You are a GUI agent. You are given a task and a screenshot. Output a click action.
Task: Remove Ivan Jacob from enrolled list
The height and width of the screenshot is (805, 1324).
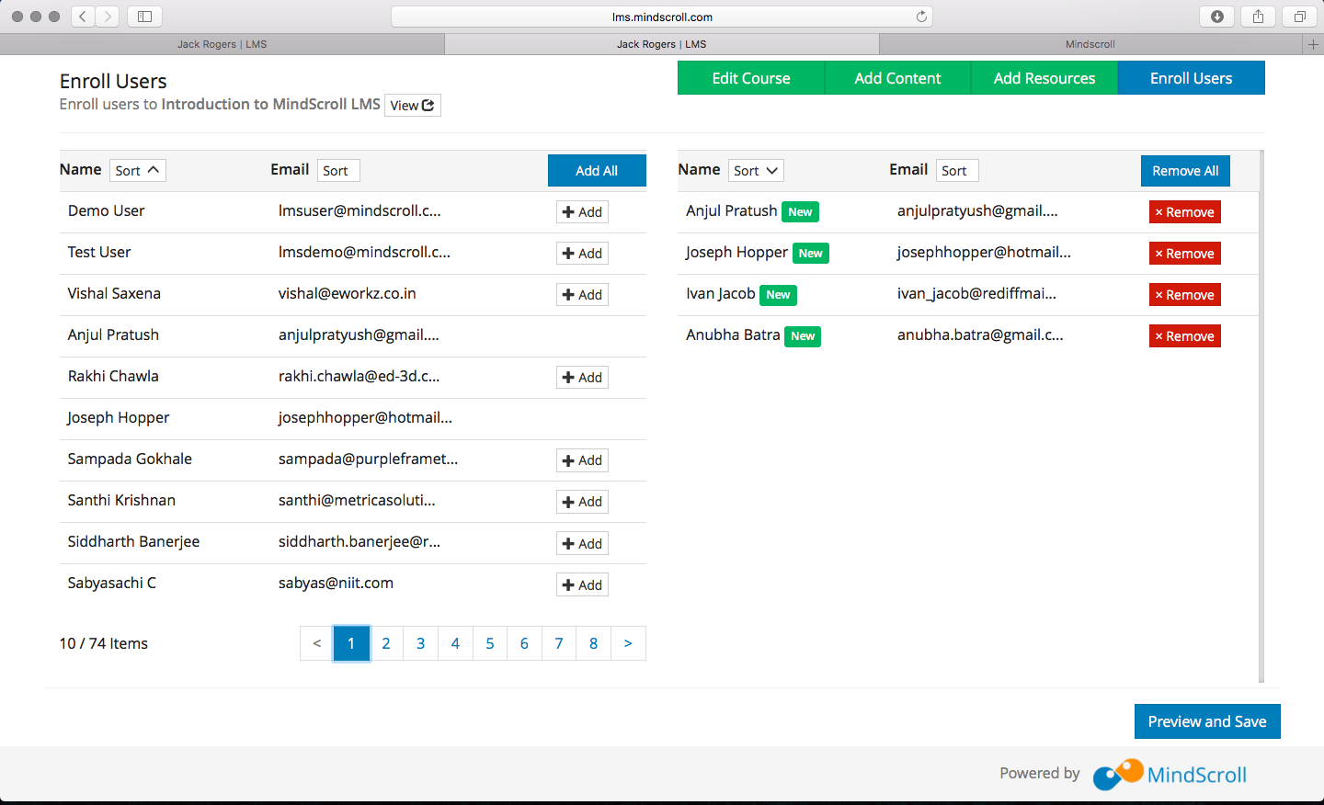point(1185,295)
